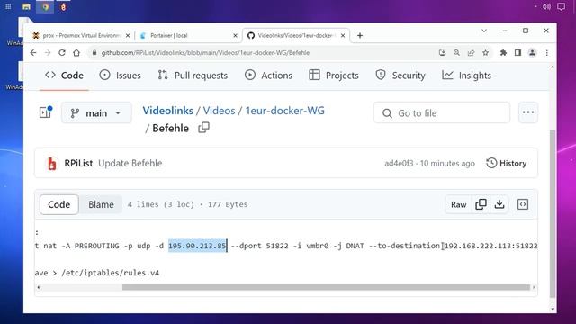The image size is (576, 324).
Task: Open the Videos breadcrumb link
Action: (x=219, y=111)
